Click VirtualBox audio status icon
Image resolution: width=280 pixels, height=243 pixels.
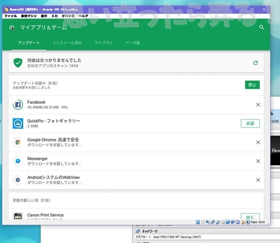[208, 222]
